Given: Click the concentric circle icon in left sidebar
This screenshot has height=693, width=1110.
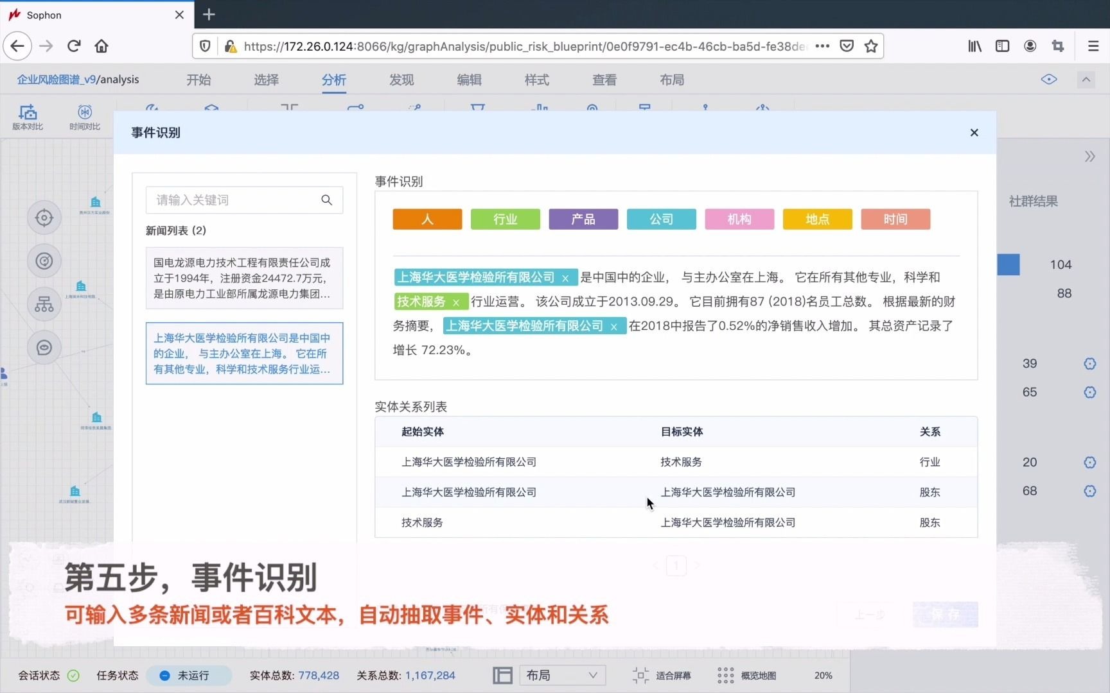Looking at the screenshot, I should (x=44, y=261).
